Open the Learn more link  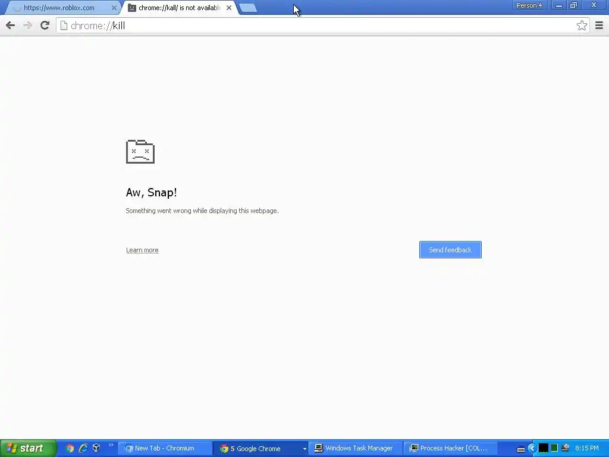click(142, 250)
